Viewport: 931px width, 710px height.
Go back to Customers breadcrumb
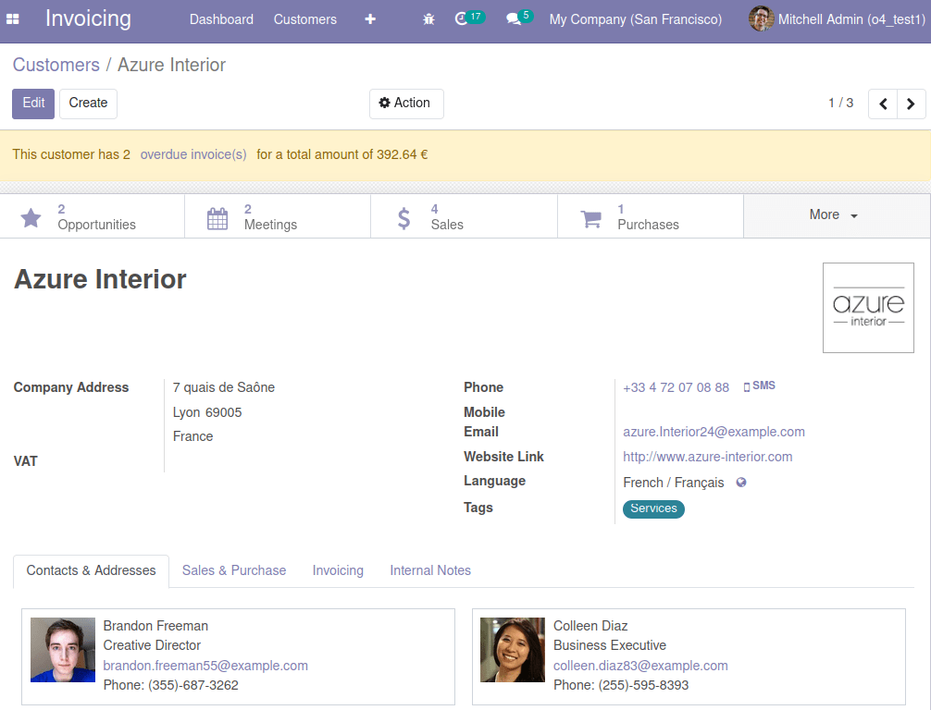56,65
